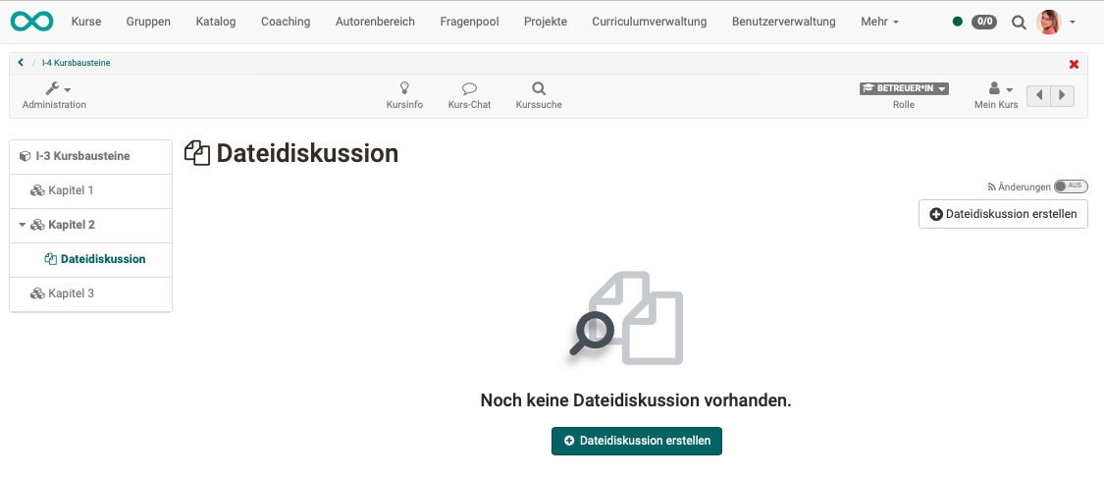Click the 0/0 score badge

tap(984, 22)
